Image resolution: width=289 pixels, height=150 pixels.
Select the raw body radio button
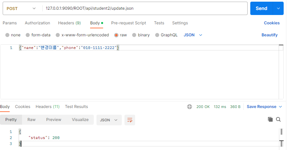click(x=116, y=35)
